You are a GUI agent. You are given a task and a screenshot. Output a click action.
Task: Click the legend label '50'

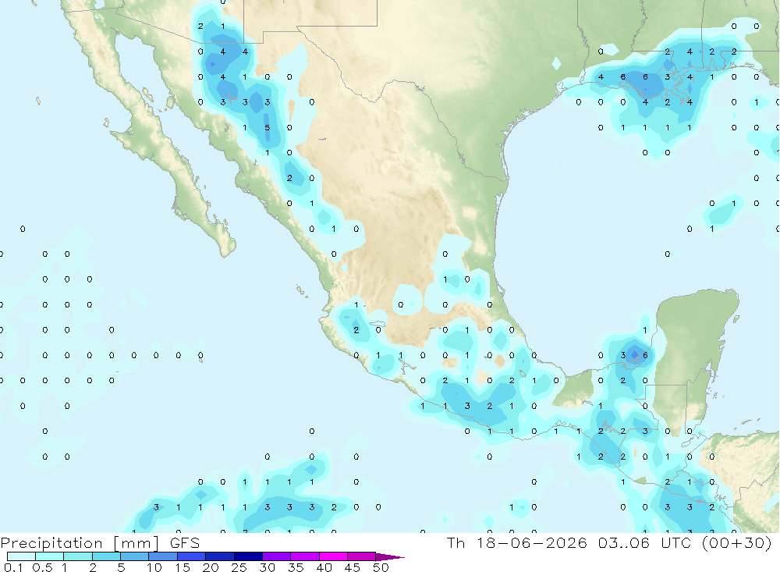point(381,567)
